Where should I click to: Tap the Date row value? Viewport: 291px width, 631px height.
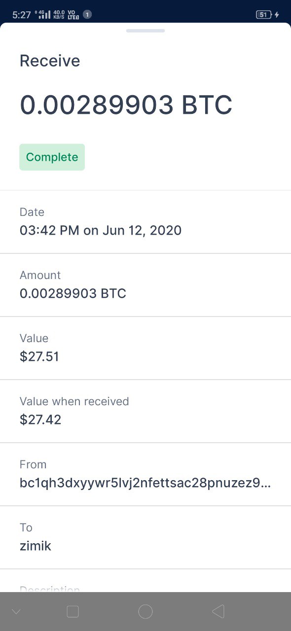tap(101, 230)
